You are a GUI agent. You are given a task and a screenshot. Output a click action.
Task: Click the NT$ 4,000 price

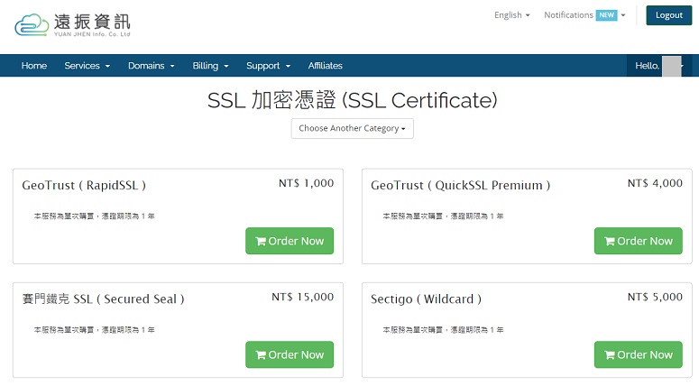coord(655,183)
